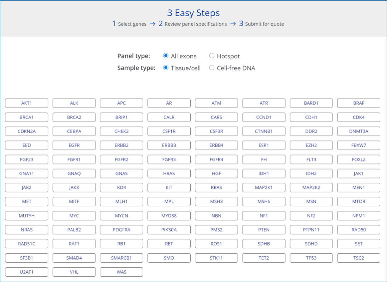Choose the TP53 gene
The width and height of the screenshot is (387, 282).
(x=311, y=258)
